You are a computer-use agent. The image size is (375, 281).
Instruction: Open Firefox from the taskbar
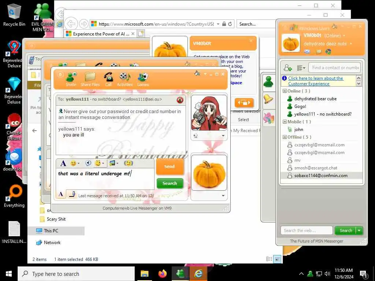point(162,274)
